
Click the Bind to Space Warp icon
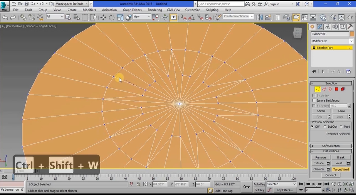[x=40, y=17]
